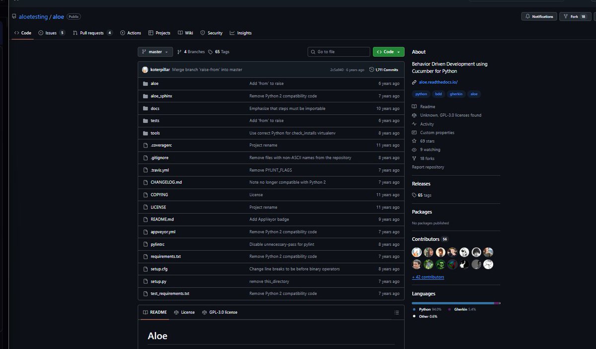Select the bdd topic tag
This screenshot has height=349, width=596.
439,94
